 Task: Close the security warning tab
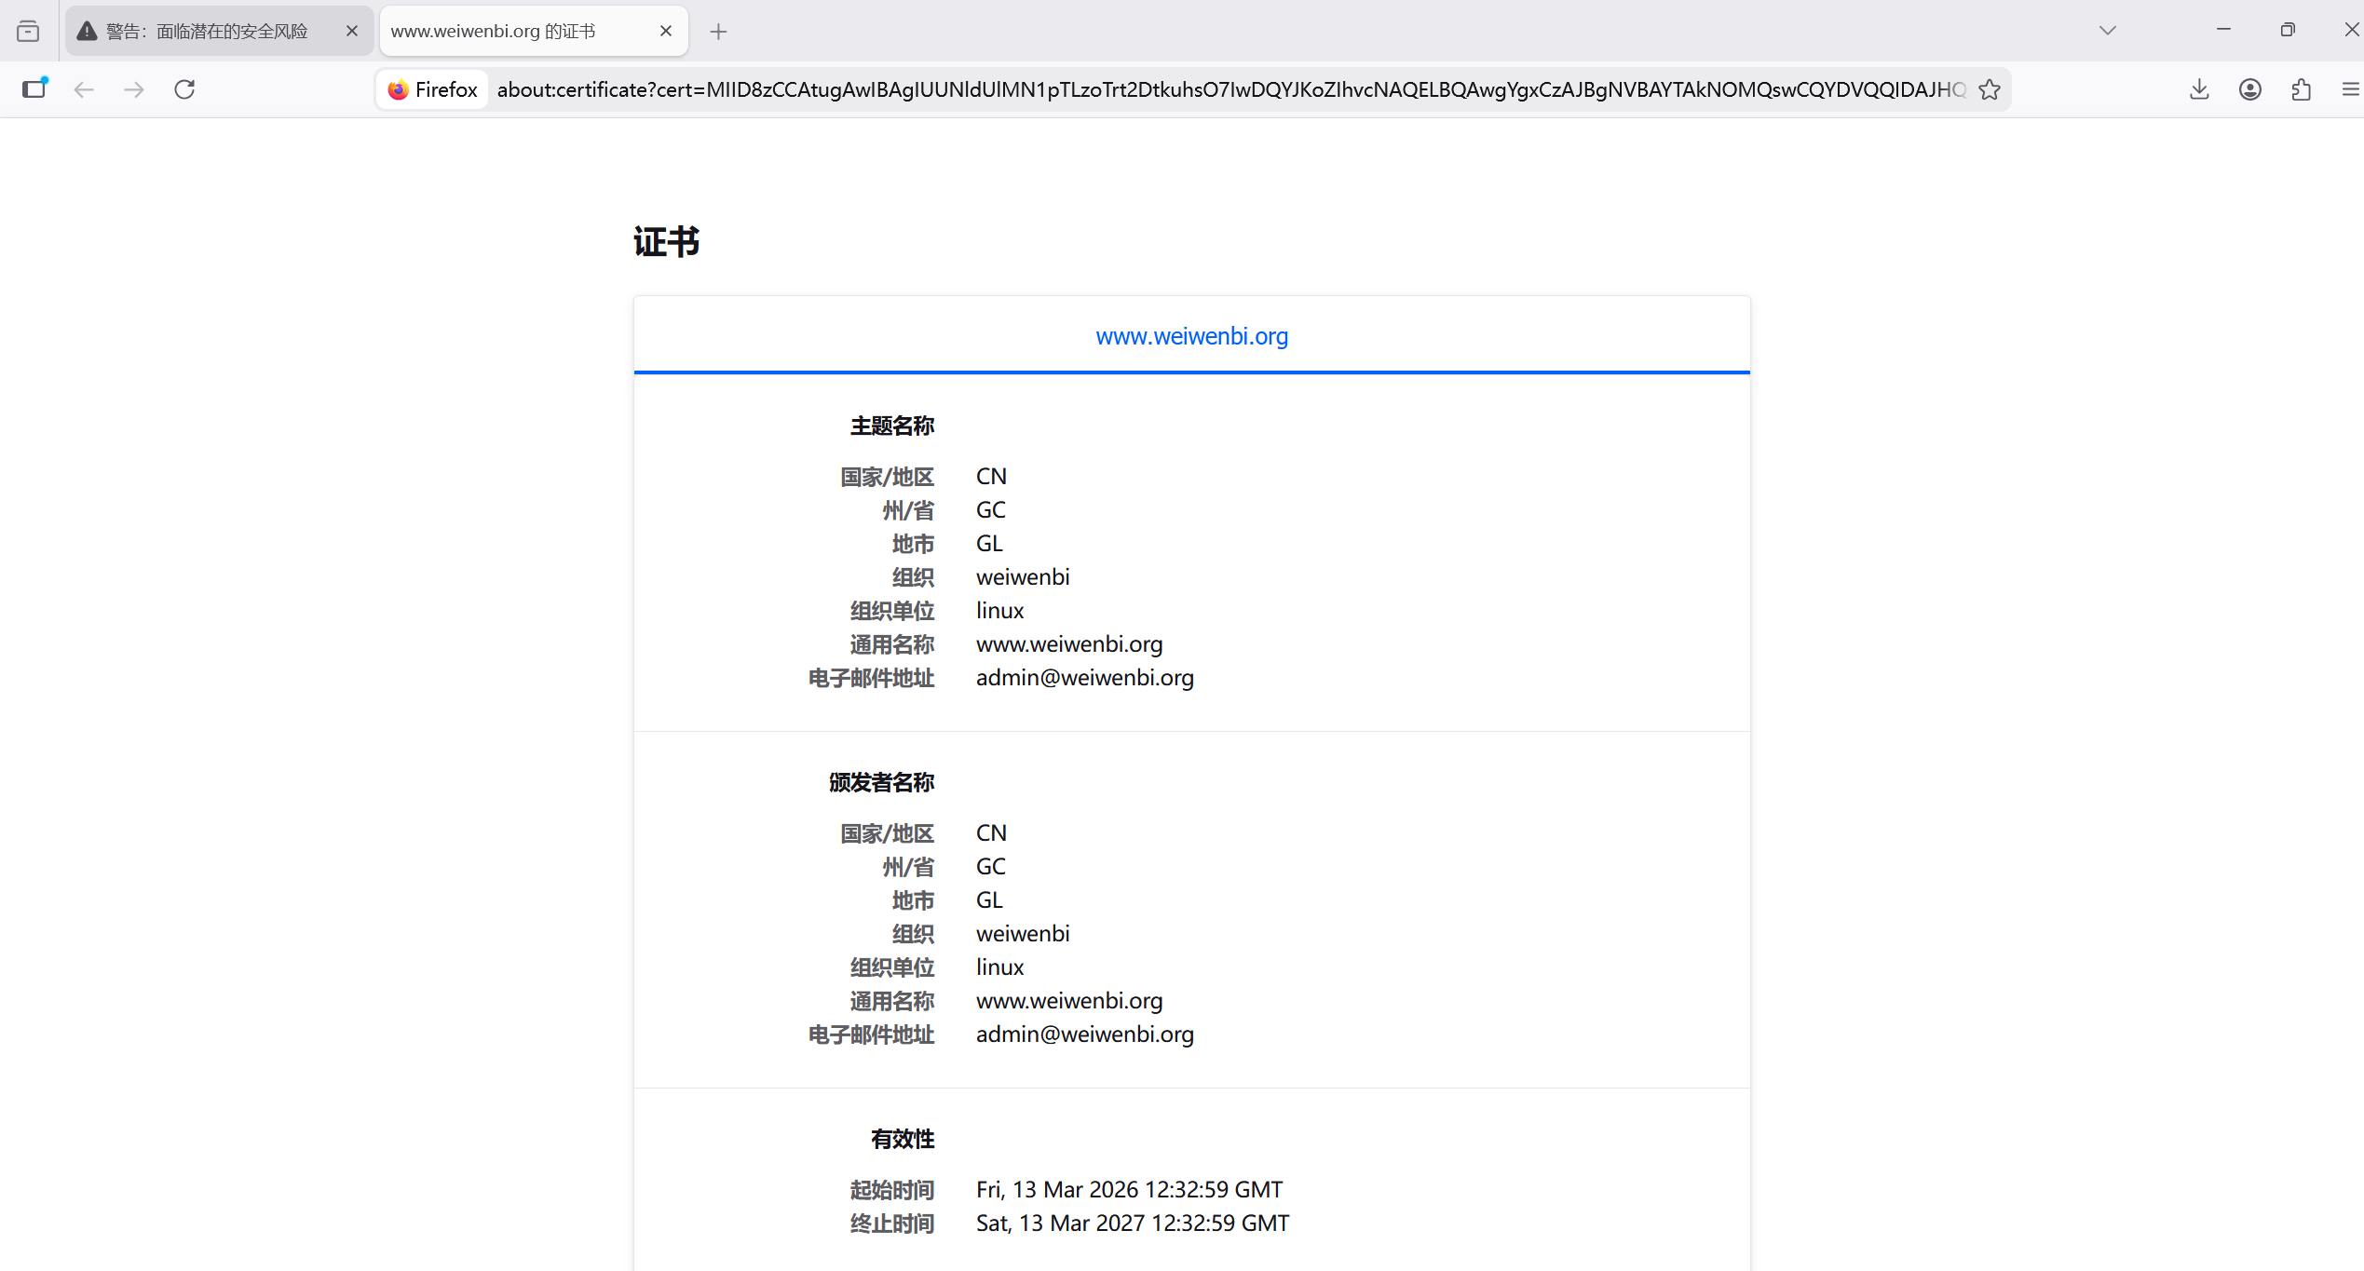[352, 32]
